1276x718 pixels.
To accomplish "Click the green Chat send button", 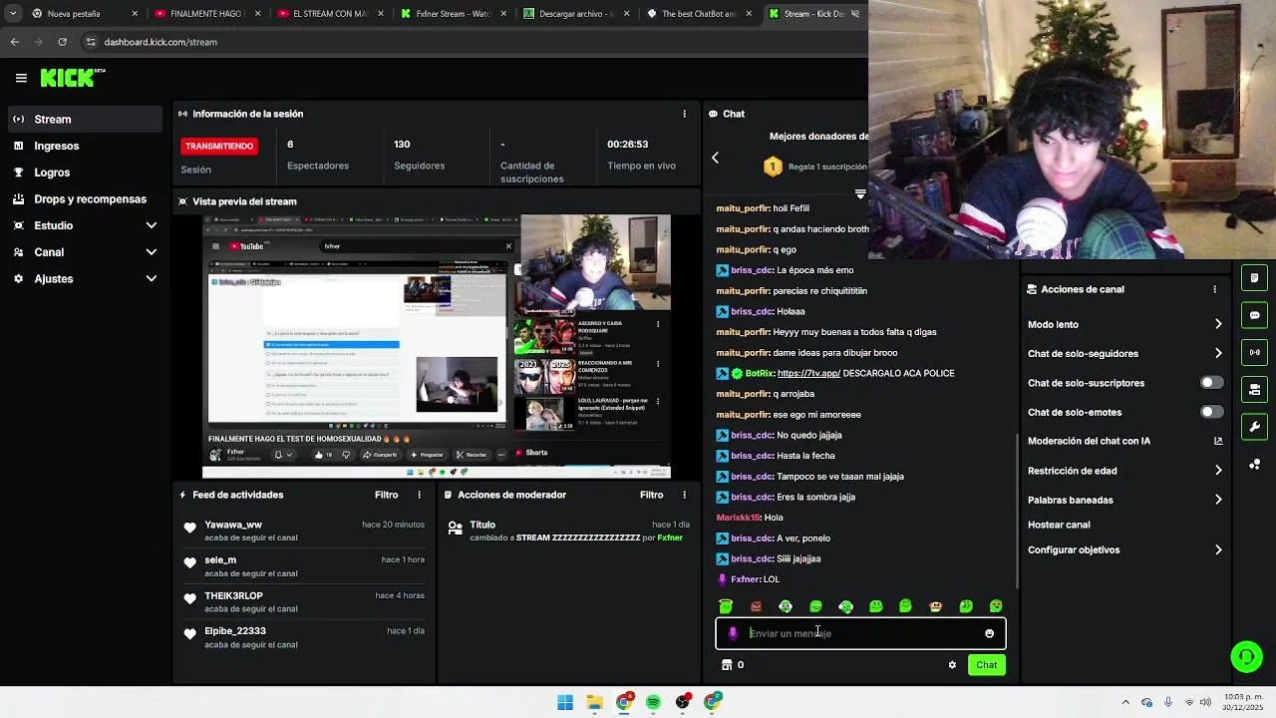I will click(986, 665).
